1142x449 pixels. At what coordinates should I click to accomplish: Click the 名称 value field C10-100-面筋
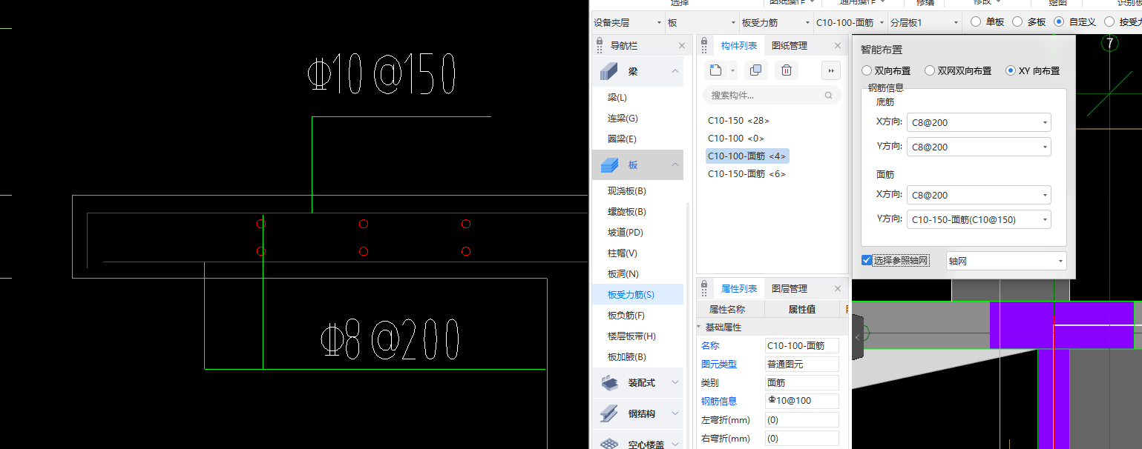pyautogui.click(x=802, y=346)
